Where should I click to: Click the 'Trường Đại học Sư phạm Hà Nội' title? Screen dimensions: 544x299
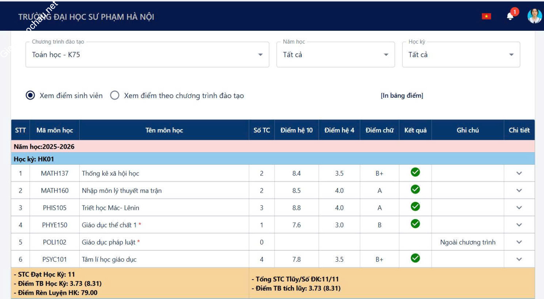(86, 17)
